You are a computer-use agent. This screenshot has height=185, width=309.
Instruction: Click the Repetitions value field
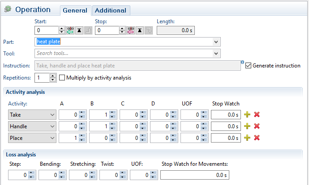pos(42,78)
